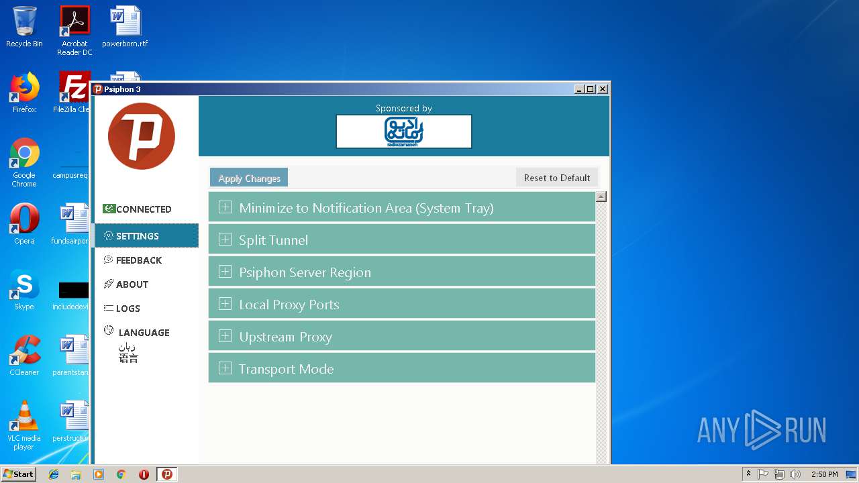Image resolution: width=859 pixels, height=483 pixels.
Task: Click the Feedback speech bubble icon
Action: [109, 260]
